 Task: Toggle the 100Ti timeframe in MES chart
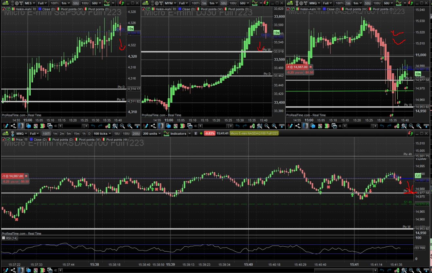(x=54, y=3)
